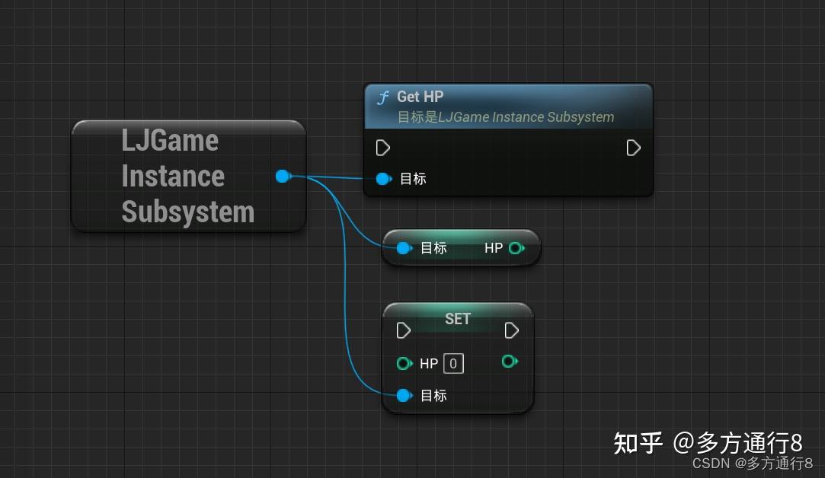
Task: Select the green HP getter node body
Action: pyautogui.click(x=461, y=247)
